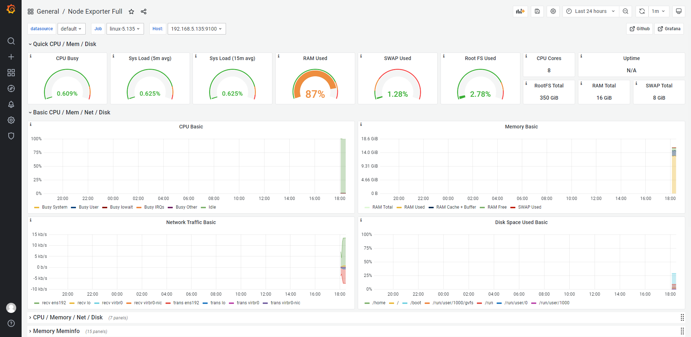Save the dashboard using disk icon
691x337 pixels.
point(537,11)
